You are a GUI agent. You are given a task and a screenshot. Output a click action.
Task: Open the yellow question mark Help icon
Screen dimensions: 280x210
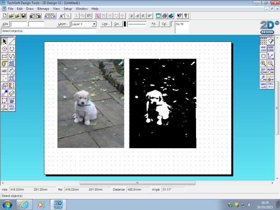[186, 16]
